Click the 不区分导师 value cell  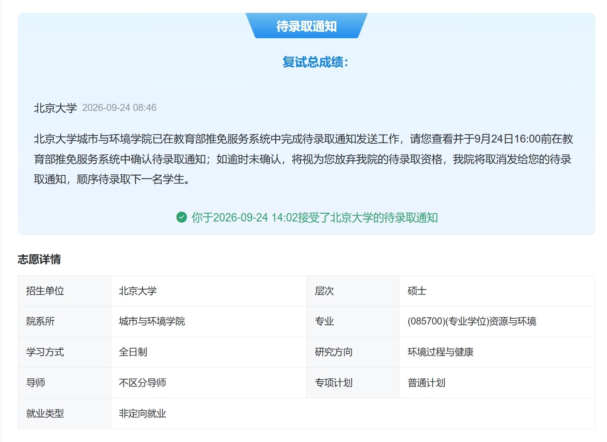tap(209, 383)
